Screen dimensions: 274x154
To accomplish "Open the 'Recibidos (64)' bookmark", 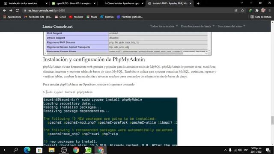I will 38,17.
